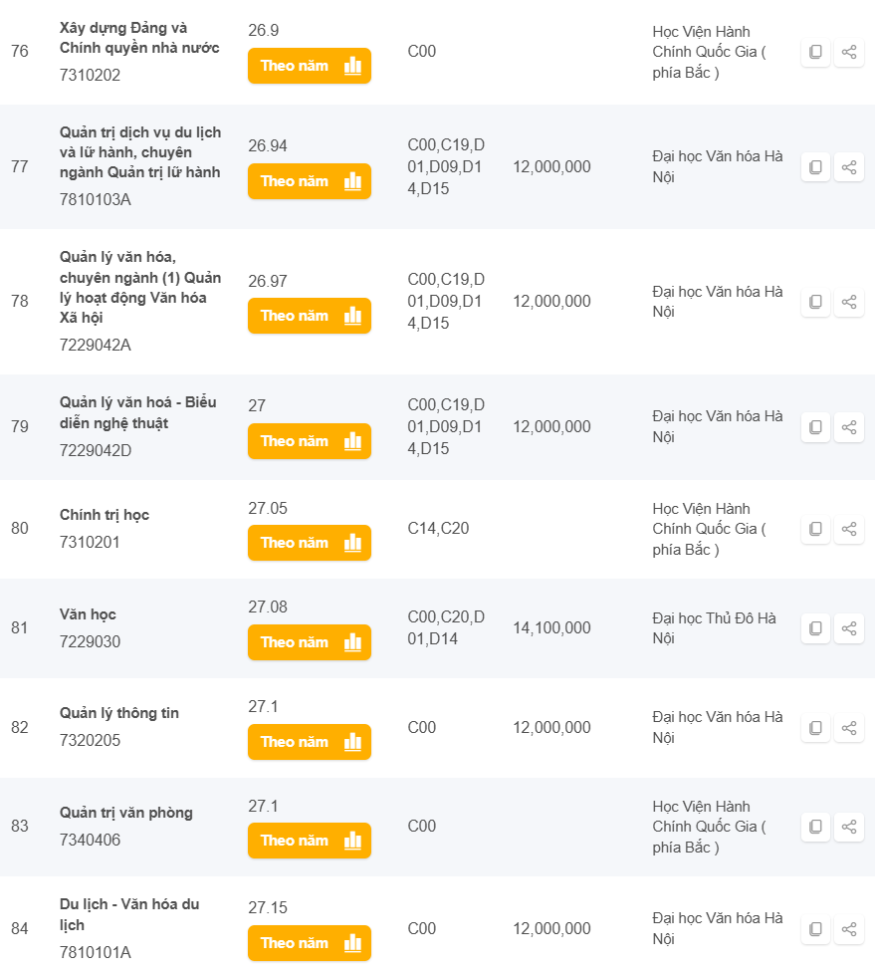This screenshot has height=973, width=875.
Task: Copy row 80 Chính trị học entry
Action: coord(815,529)
